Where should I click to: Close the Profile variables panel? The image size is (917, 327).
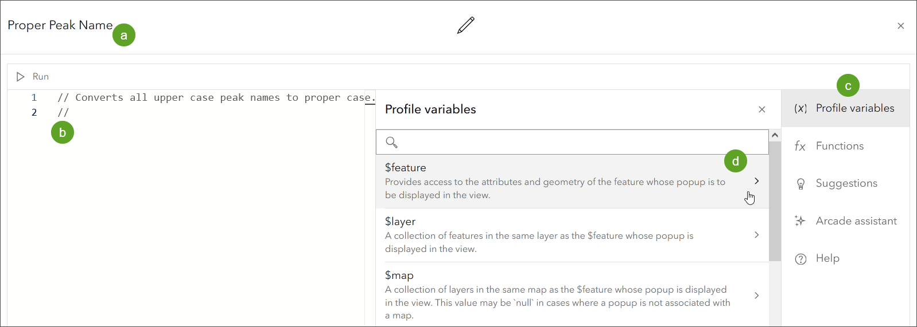click(x=762, y=109)
